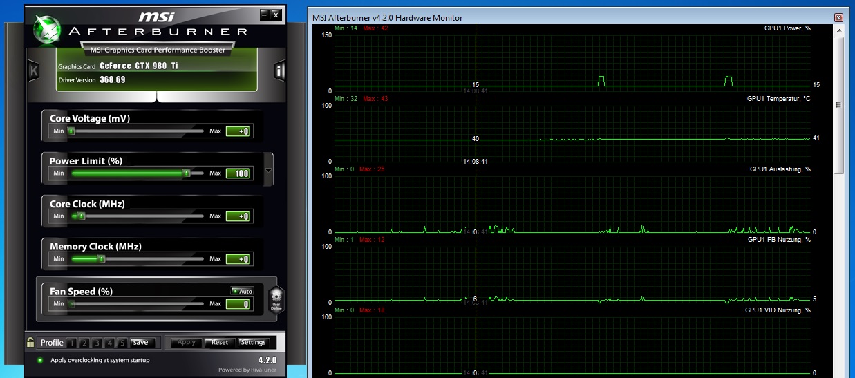Click the Fan Speed value field
The image size is (855, 378).
[x=238, y=304]
